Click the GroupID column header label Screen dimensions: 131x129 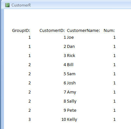pyautogui.click(x=21, y=31)
